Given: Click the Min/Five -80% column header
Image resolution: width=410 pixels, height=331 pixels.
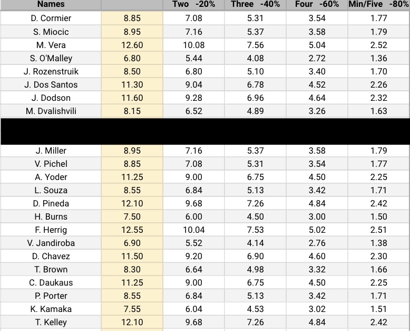Looking at the screenshot, I should click(x=378, y=4).
